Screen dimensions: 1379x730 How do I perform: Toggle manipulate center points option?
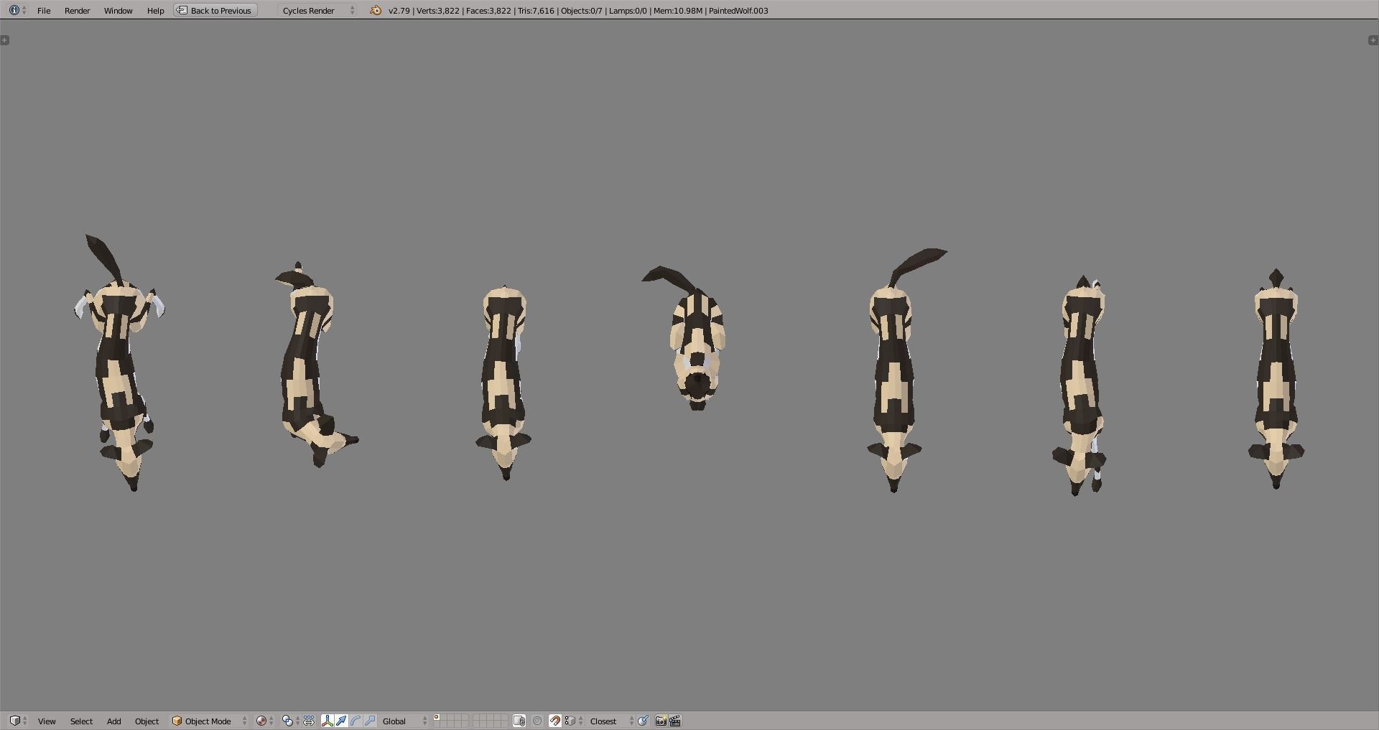[309, 721]
